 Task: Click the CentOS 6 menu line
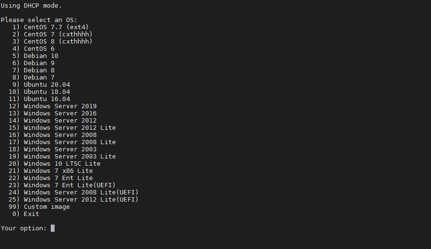pyautogui.click(x=39, y=49)
